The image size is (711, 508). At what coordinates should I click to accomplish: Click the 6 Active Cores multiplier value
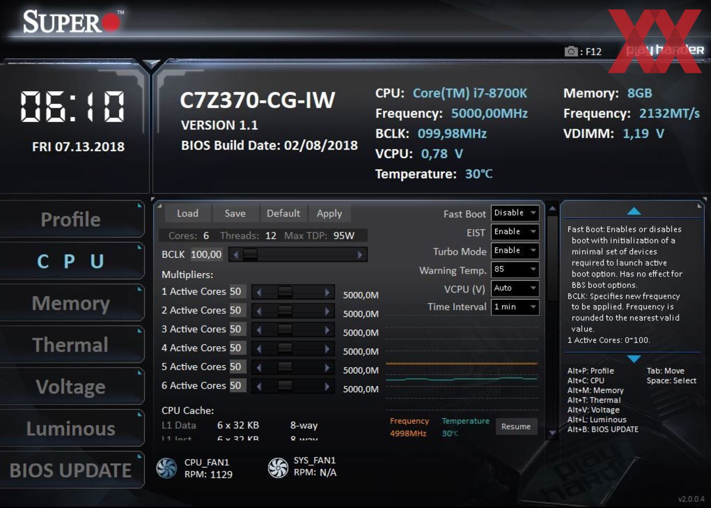pyautogui.click(x=237, y=386)
